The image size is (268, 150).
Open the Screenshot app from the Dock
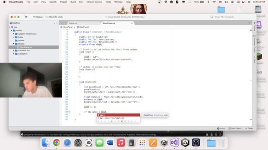pos(89,142)
